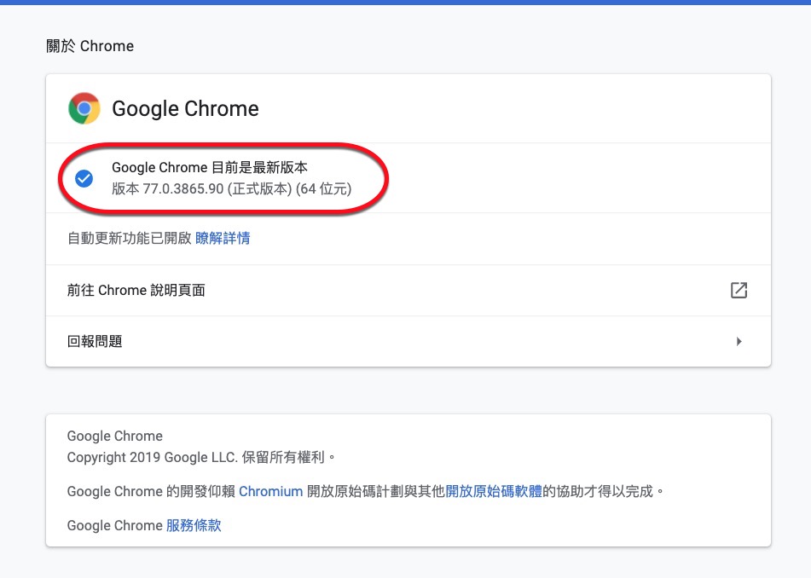Click the external link icon for Chrome help
The width and height of the screenshot is (811, 578).
tap(739, 290)
